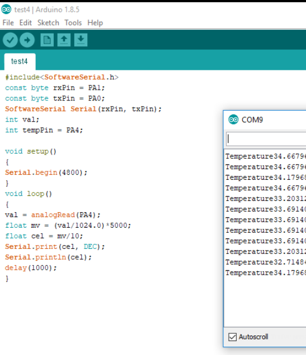Screen dimensions: 306x355
Task: Create a new sketch with the New icon
Action: 47,40
